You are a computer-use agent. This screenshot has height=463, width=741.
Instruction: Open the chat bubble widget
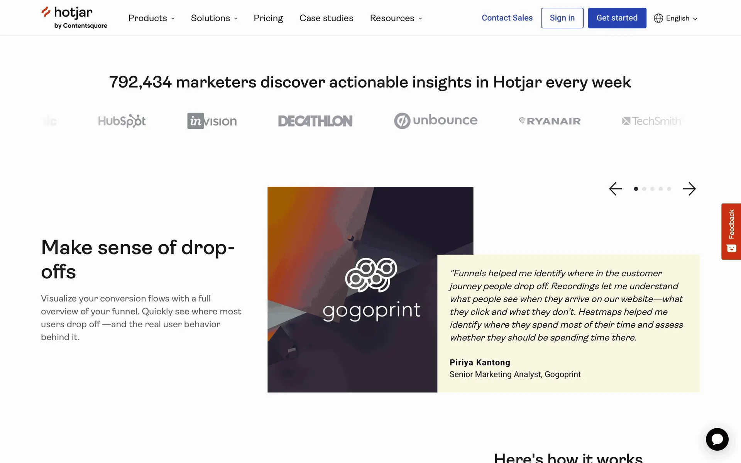pyautogui.click(x=717, y=439)
